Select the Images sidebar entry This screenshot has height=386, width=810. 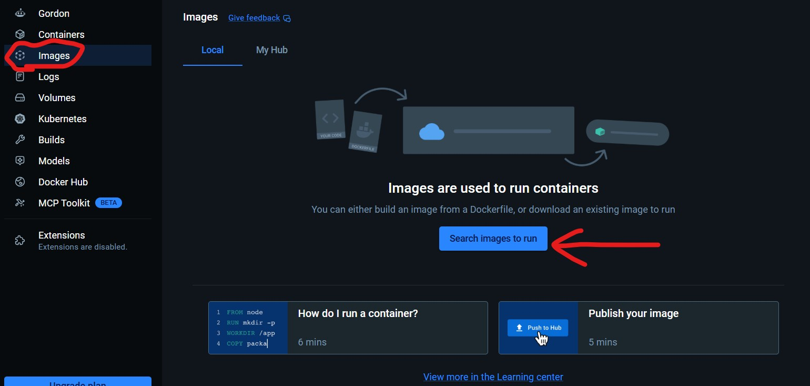pos(78,55)
